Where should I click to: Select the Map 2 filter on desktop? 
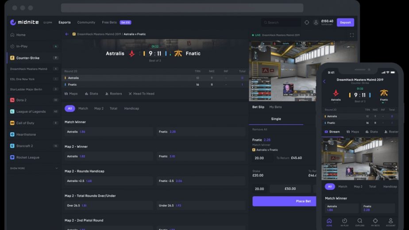click(99, 108)
